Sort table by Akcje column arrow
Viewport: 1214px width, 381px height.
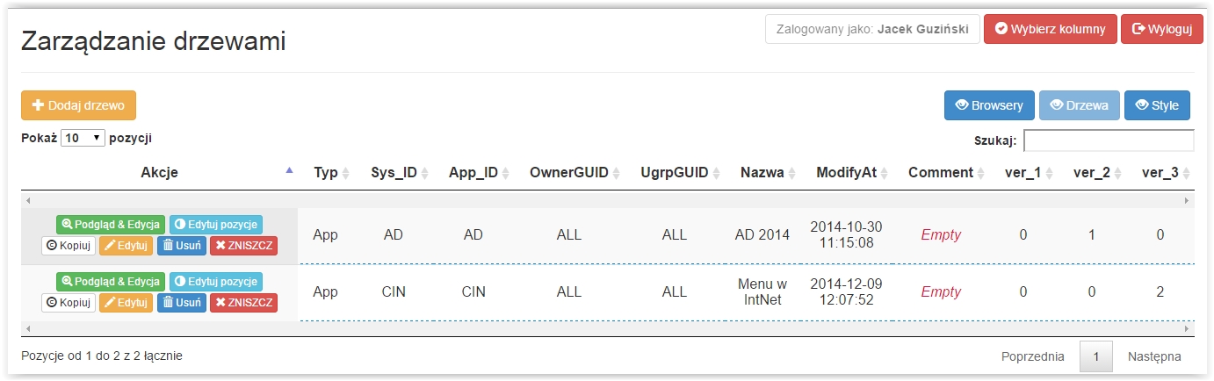290,172
